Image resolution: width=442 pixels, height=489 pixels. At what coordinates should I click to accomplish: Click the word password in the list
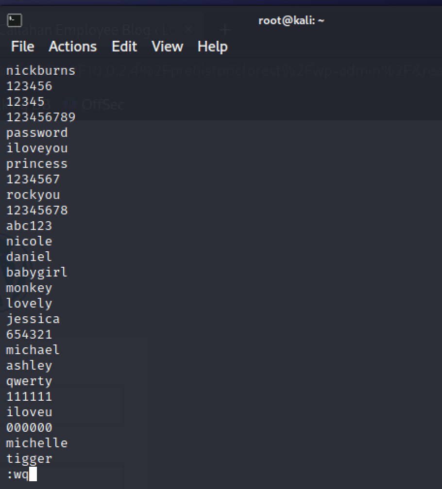pos(37,133)
